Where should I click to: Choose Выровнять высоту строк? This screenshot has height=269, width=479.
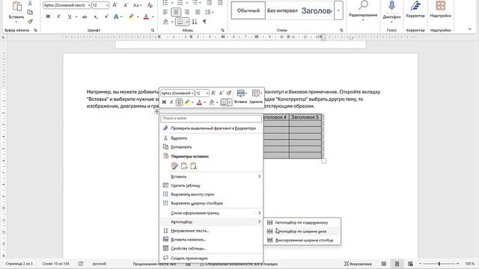pos(211,194)
